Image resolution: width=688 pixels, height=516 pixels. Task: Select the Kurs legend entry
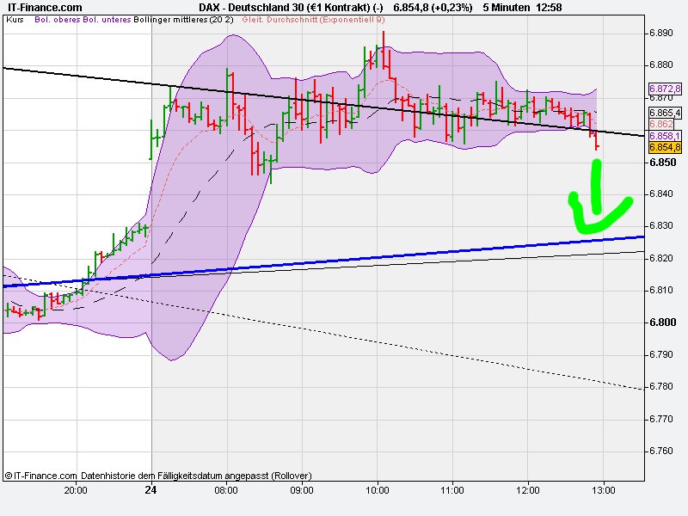tap(15, 20)
